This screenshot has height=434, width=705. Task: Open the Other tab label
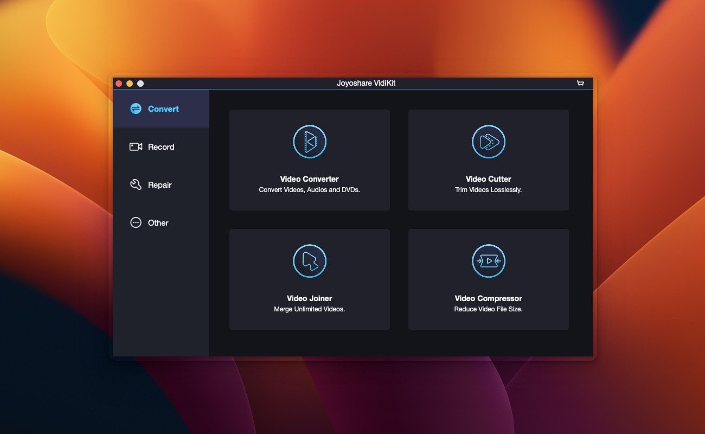click(158, 222)
